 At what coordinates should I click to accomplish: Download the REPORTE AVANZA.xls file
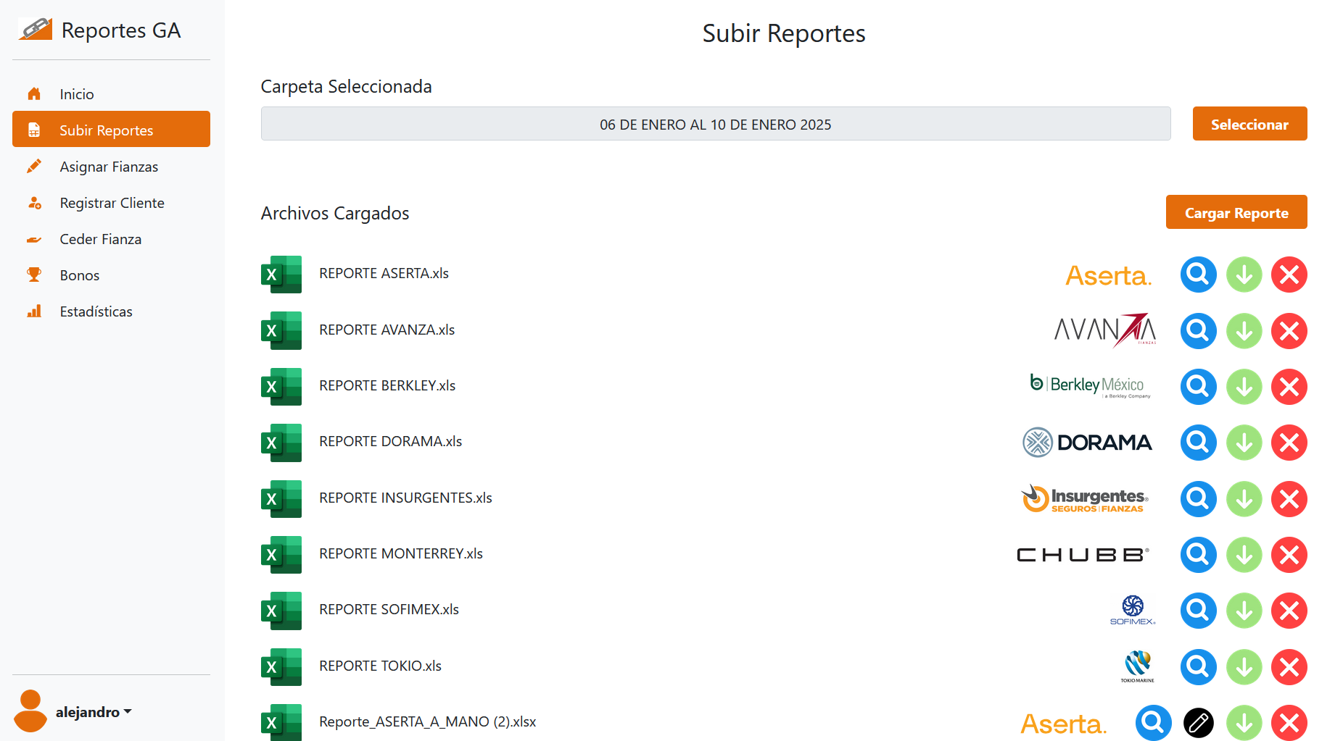tap(1244, 331)
